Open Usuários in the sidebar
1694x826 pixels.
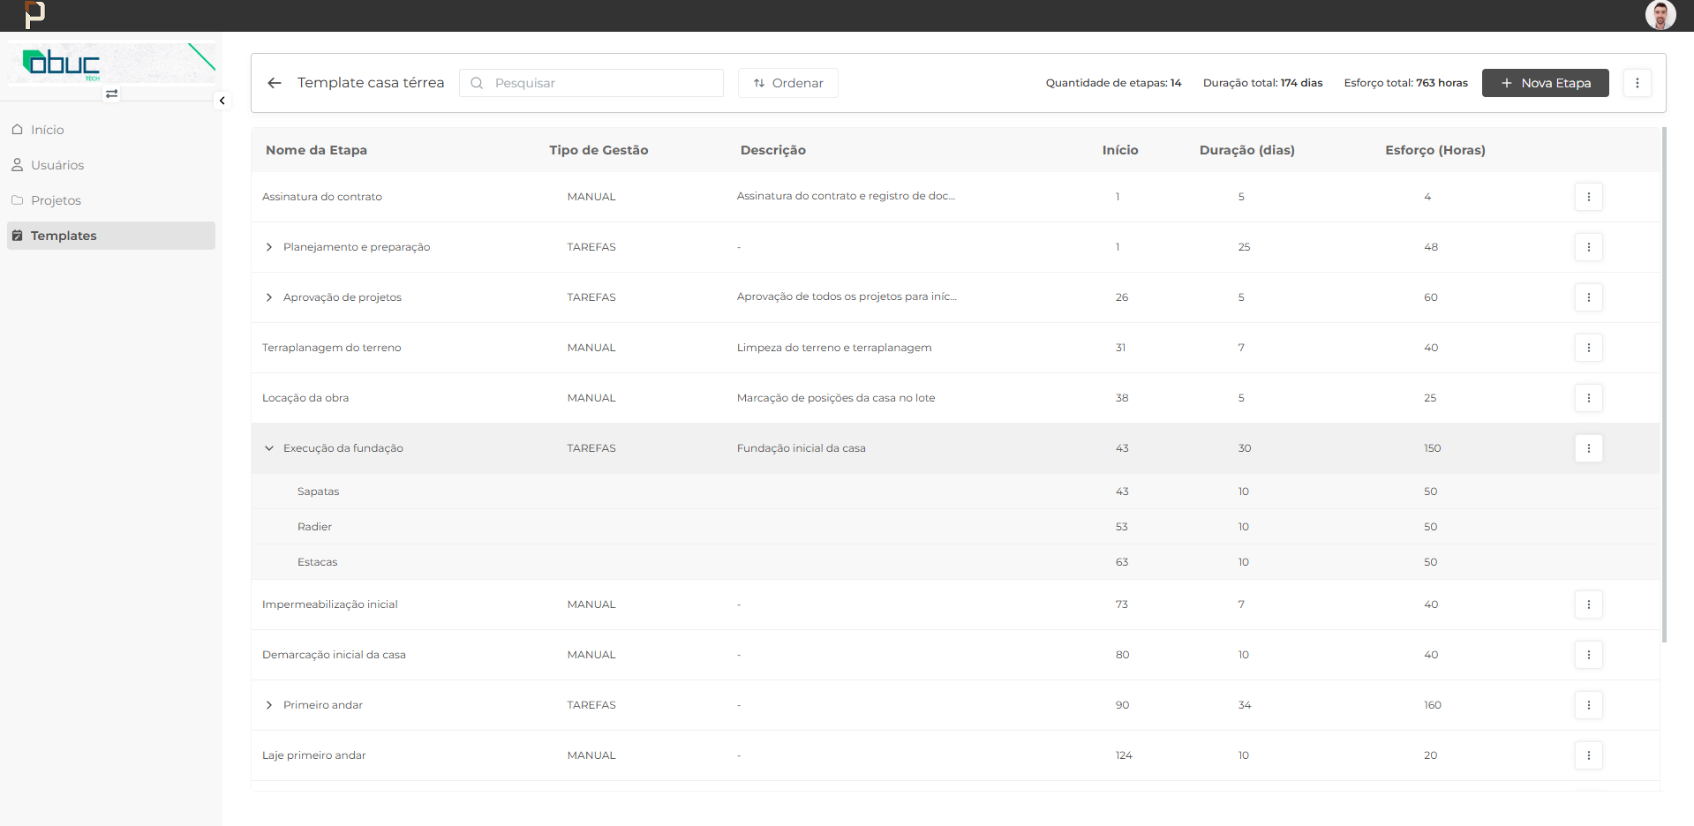pyautogui.click(x=57, y=165)
